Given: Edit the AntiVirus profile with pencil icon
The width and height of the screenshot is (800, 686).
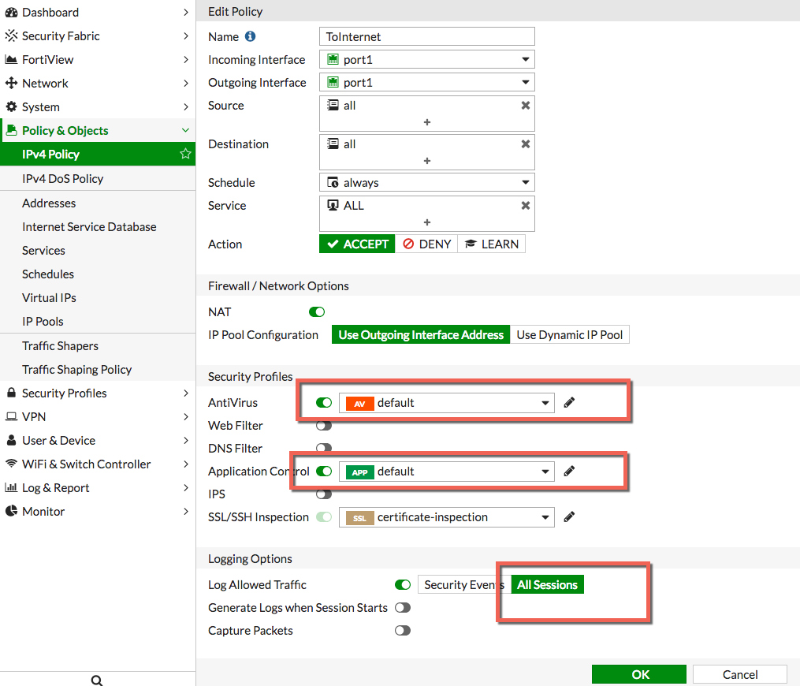Looking at the screenshot, I should pos(569,402).
